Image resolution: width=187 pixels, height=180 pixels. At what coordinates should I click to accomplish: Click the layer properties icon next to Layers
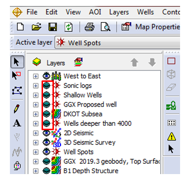(78, 62)
